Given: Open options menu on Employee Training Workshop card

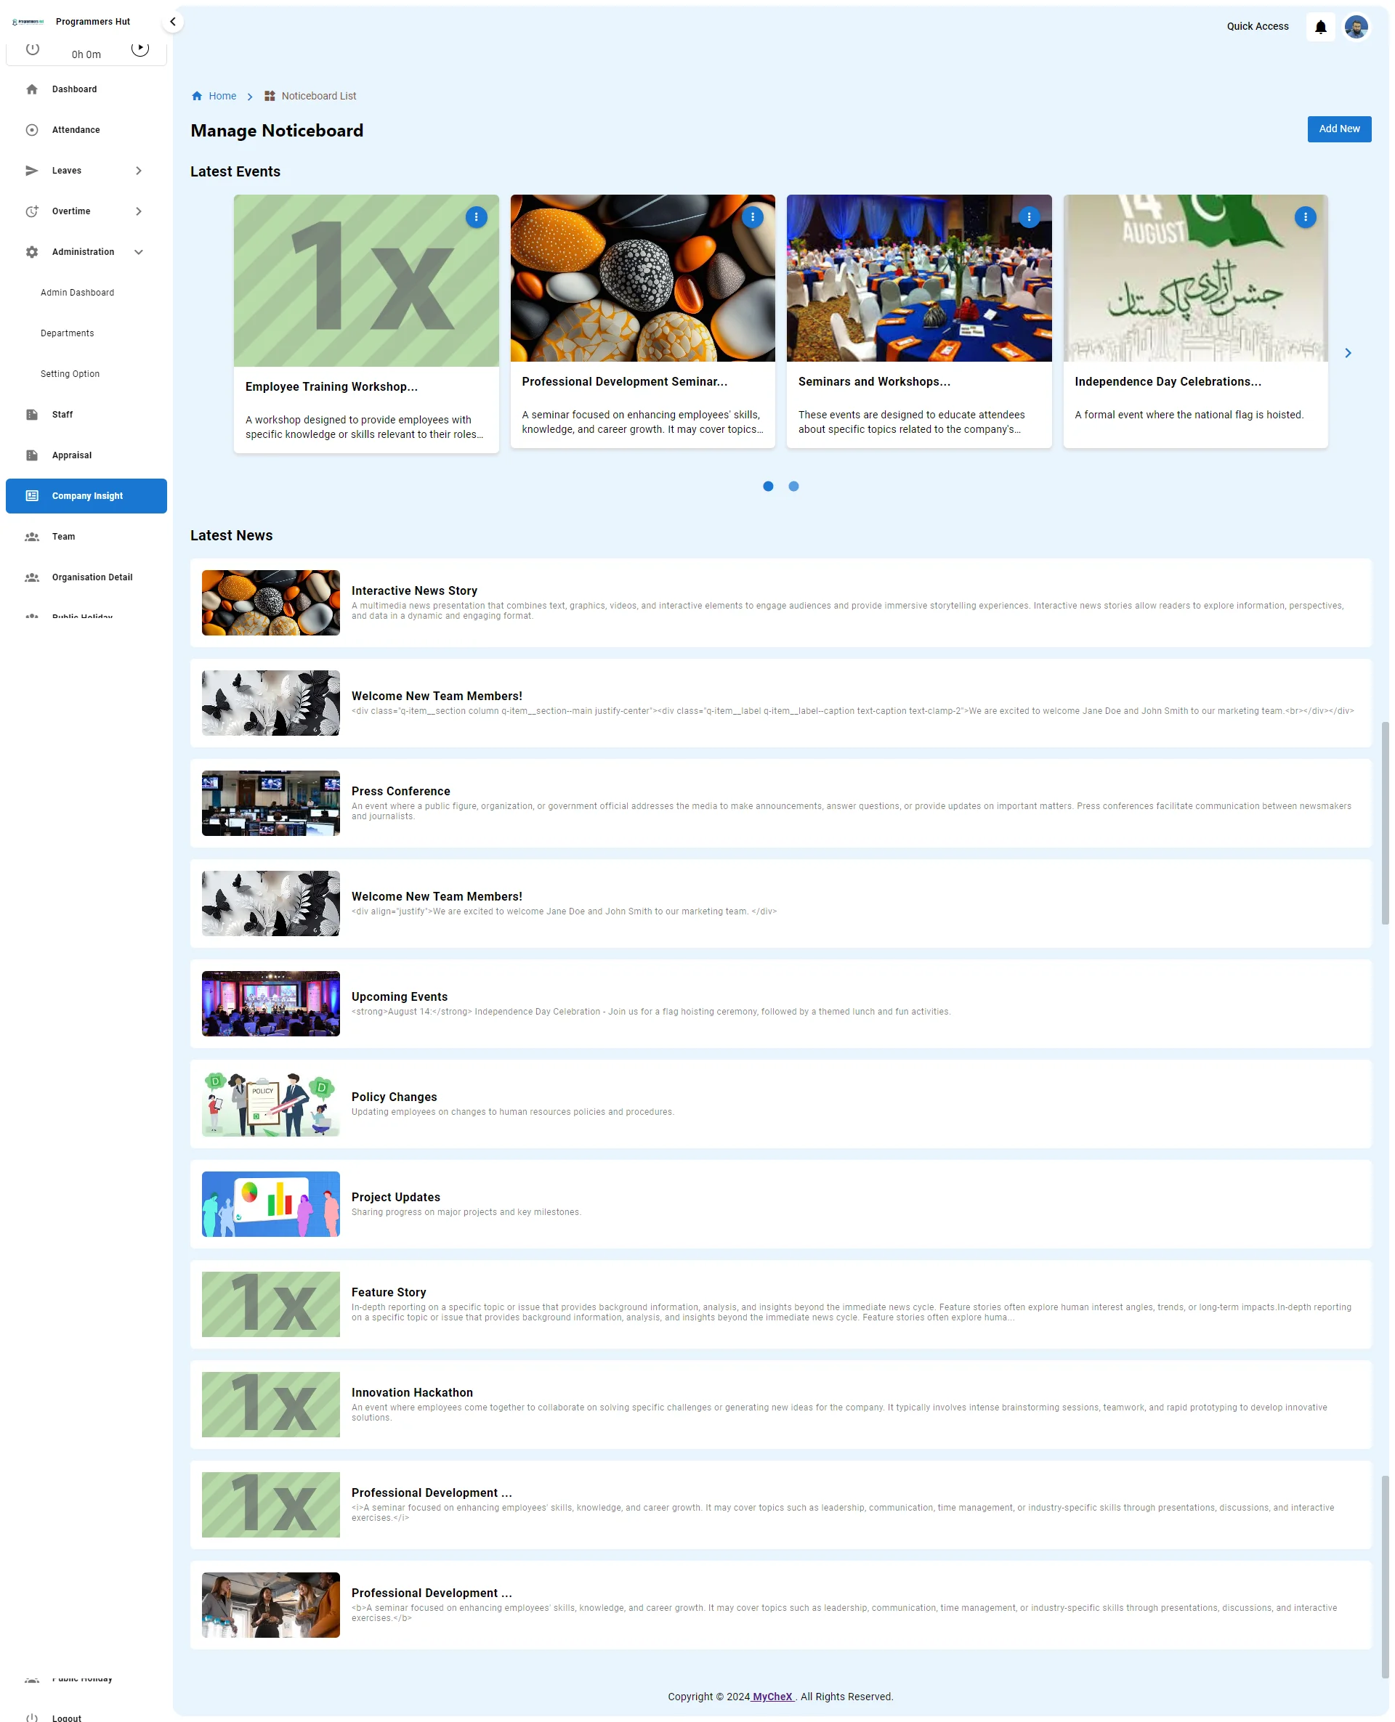Looking at the screenshot, I should pyautogui.click(x=476, y=217).
